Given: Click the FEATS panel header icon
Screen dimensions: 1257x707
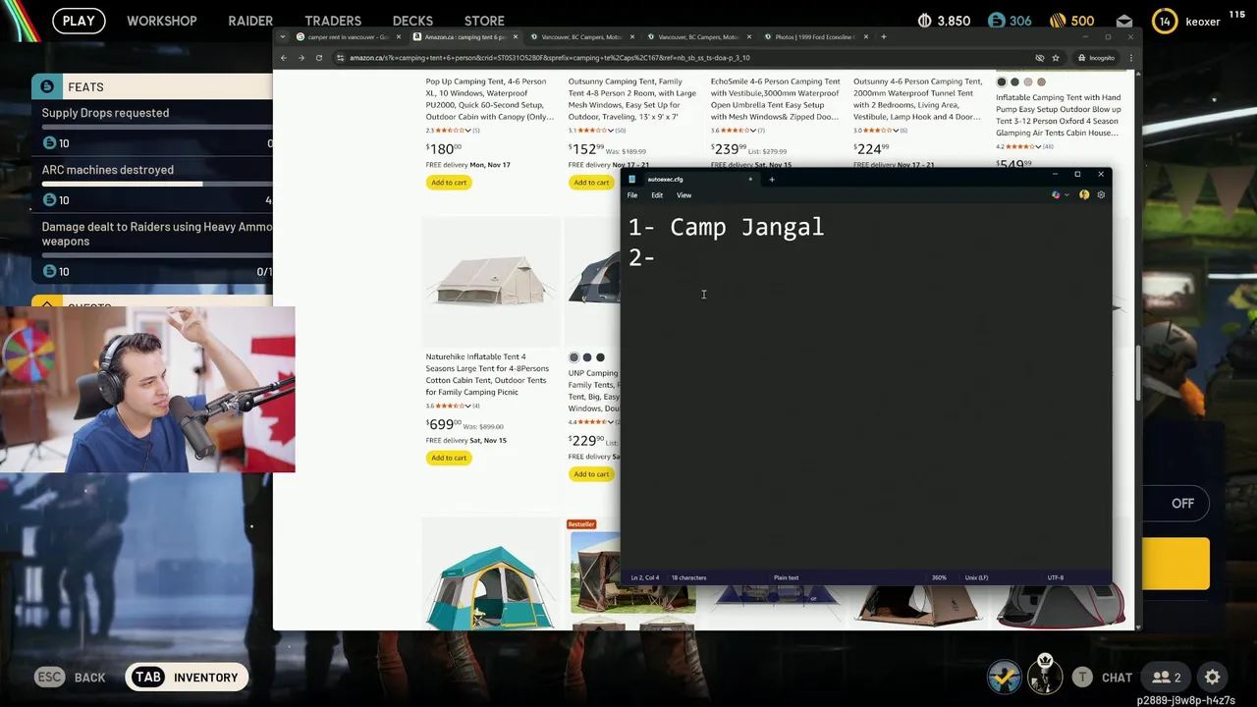Looking at the screenshot, I should pyautogui.click(x=47, y=86).
